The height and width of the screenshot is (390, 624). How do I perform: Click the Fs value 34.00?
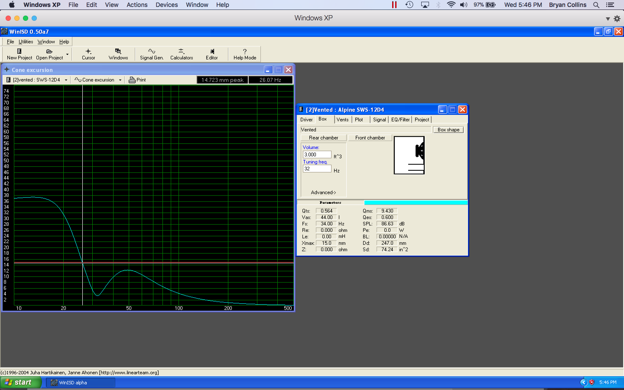(326, 224)
